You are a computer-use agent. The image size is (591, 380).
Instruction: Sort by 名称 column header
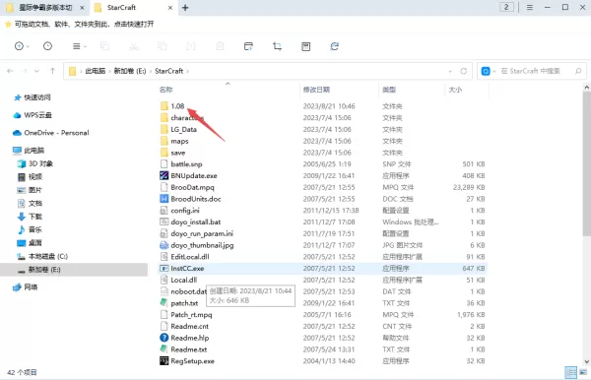coord(165,90)
